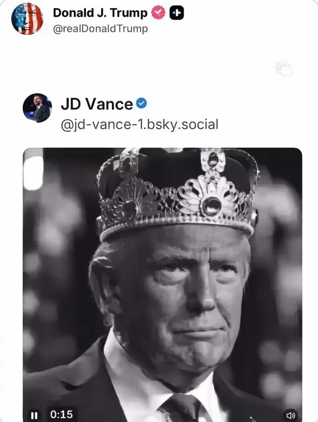This screenshot has height=422, width=318.
Task: Open the JD Vance display name
Action: click(97, 104)
